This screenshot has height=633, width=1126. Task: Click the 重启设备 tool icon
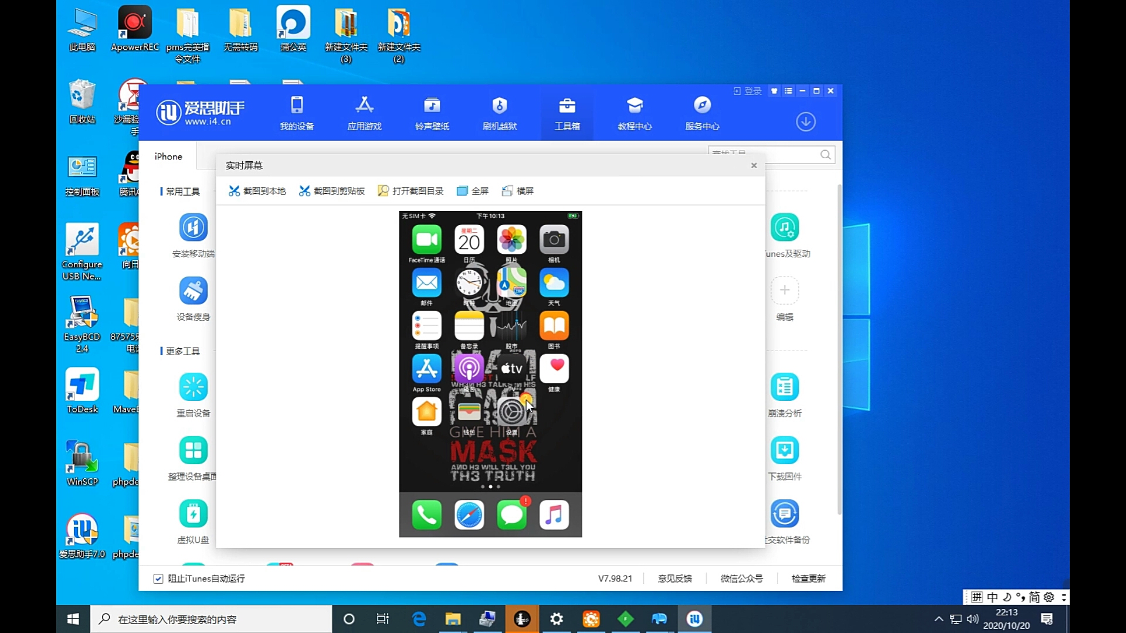coord(194,387)
